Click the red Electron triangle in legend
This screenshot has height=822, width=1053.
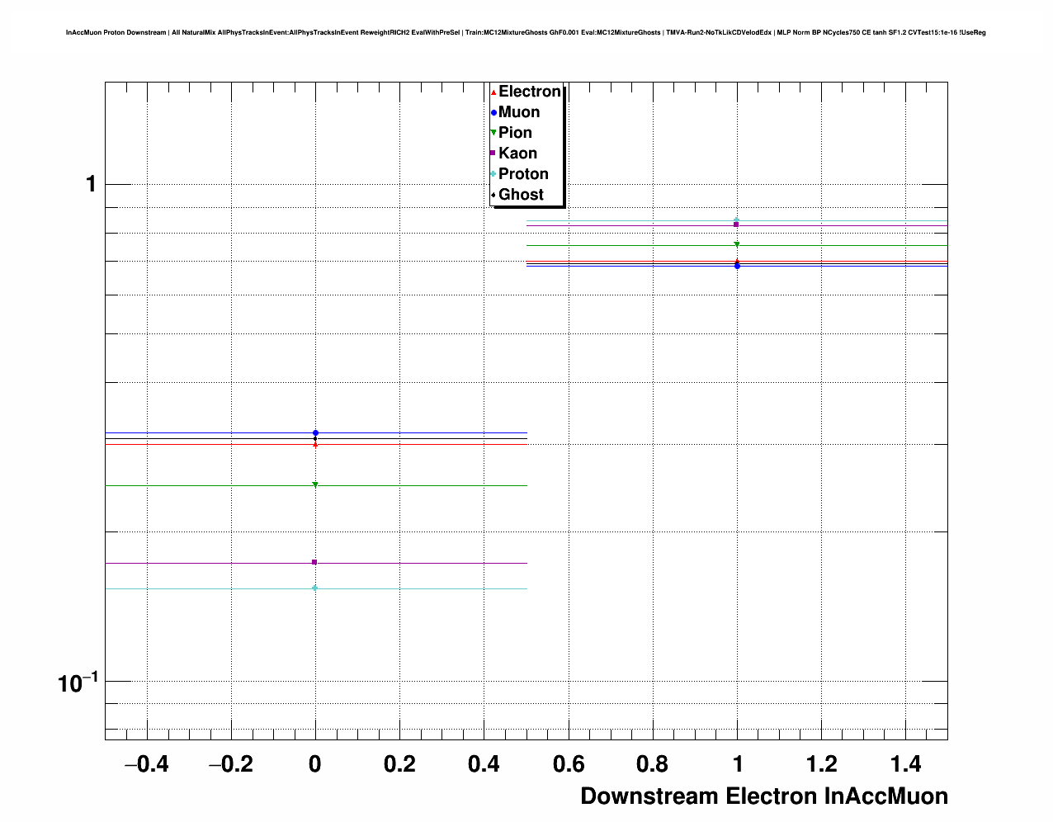point(493,92)
